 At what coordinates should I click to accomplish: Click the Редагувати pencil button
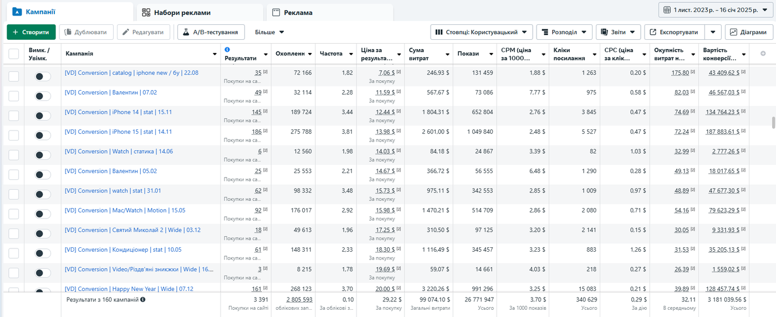pos(143,32)
